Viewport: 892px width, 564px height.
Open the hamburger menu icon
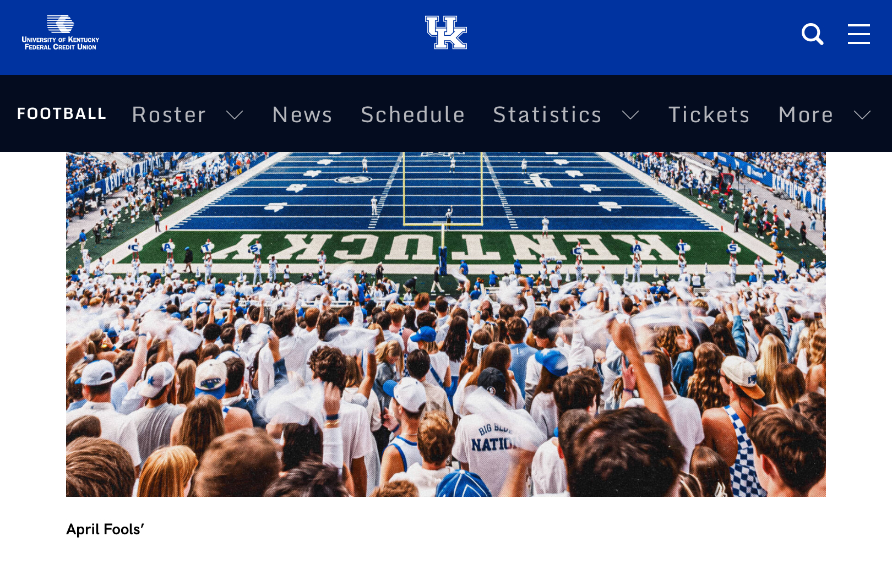(x=858, y=34)
